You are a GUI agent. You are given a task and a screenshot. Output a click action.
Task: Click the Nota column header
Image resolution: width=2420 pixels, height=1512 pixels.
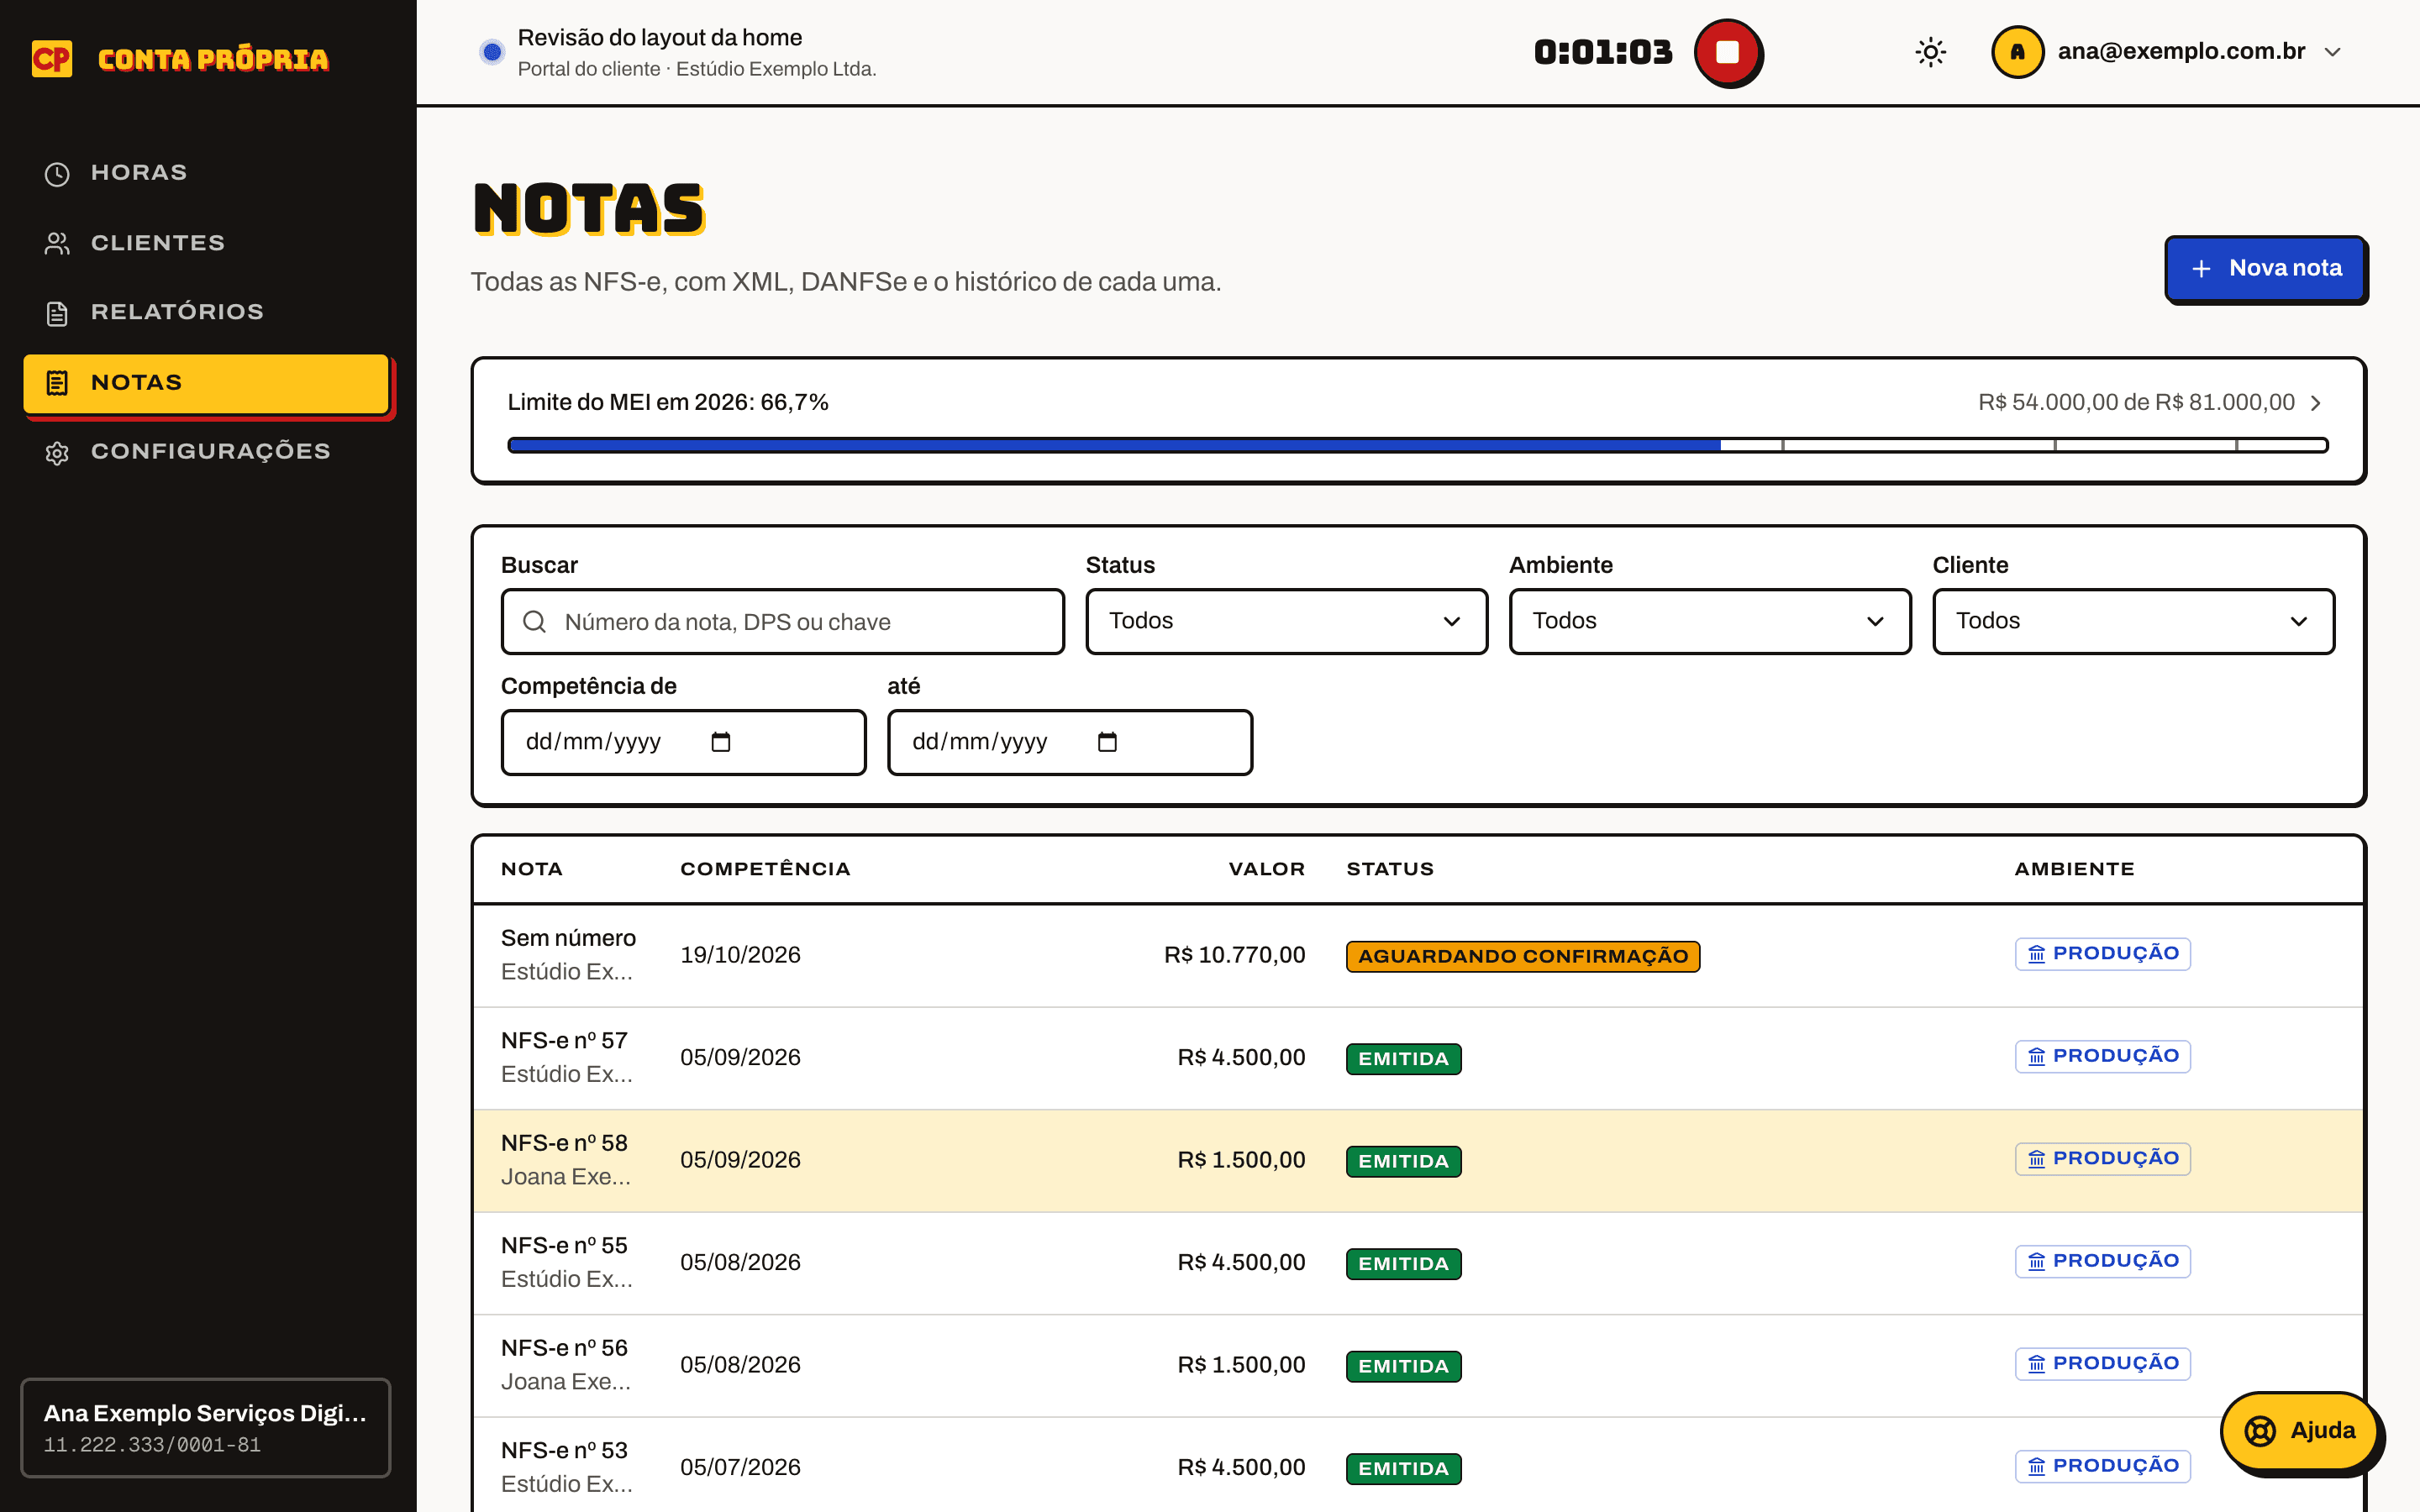532,869
